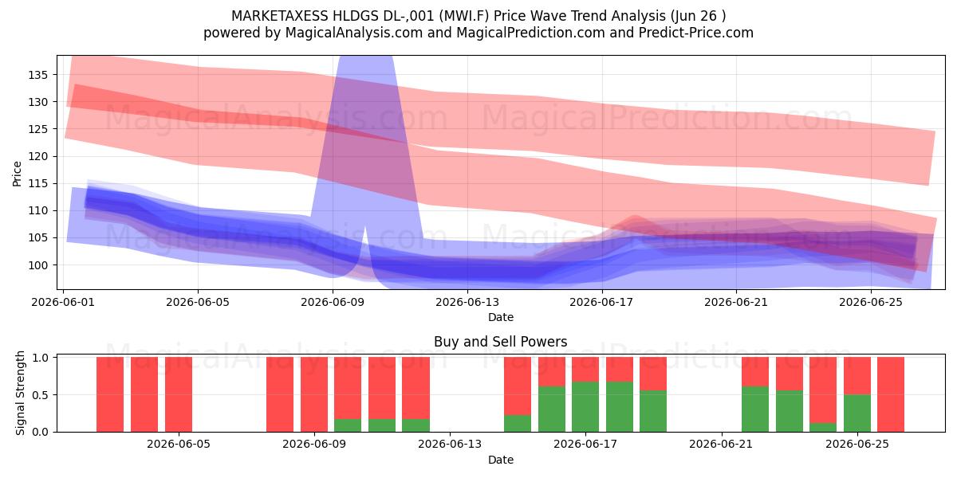Screen dimensions: 957x478
Task: Click the 'Price' y-axis label
Action: click(x=18, y=173)
